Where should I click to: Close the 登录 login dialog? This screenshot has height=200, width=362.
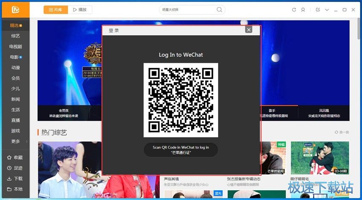(249, 30)
